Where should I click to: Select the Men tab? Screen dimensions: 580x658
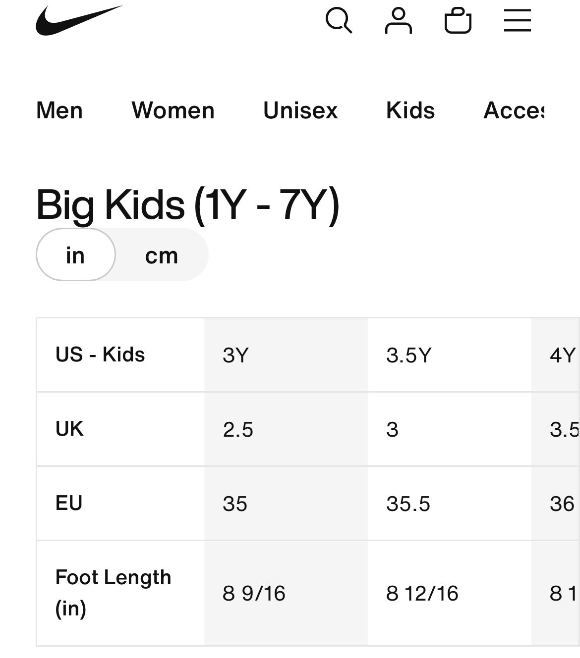coord(59,110)
